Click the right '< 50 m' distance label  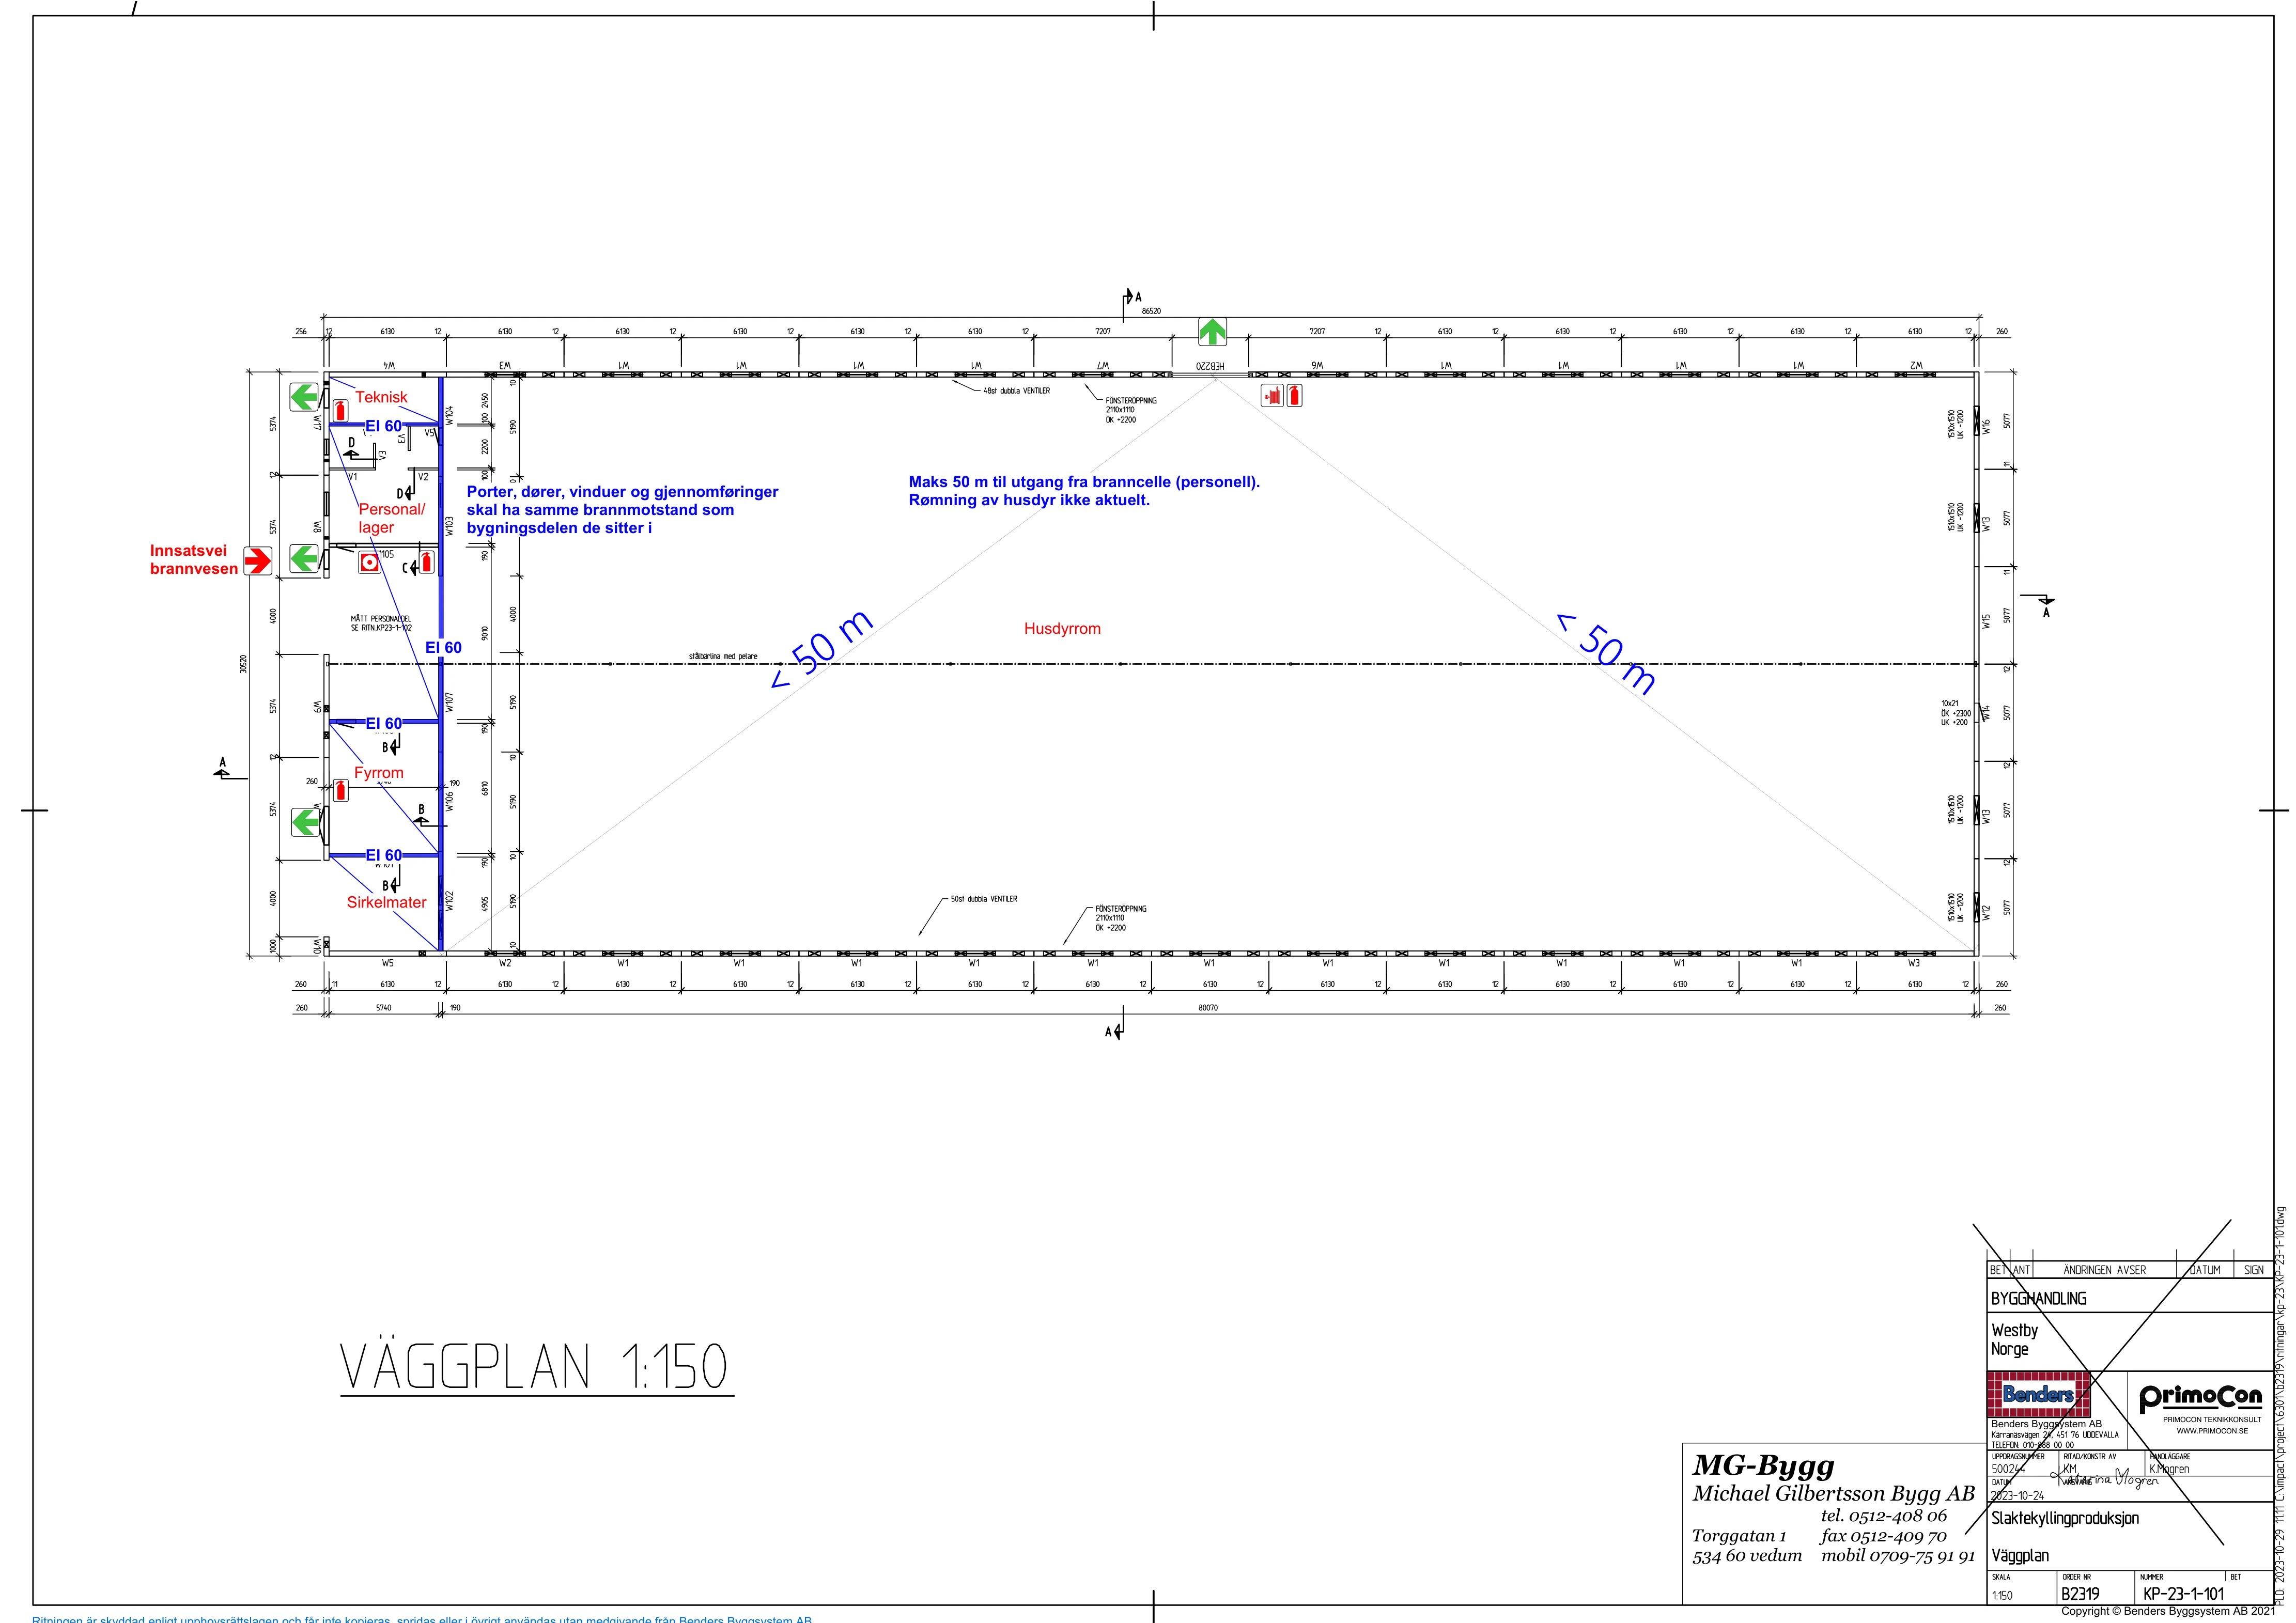1607,653
